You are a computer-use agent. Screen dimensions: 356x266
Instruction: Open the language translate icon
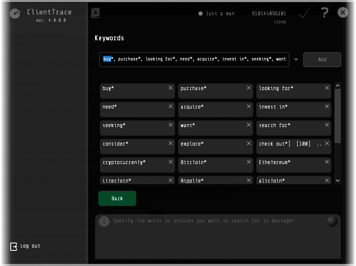[95, 13]
